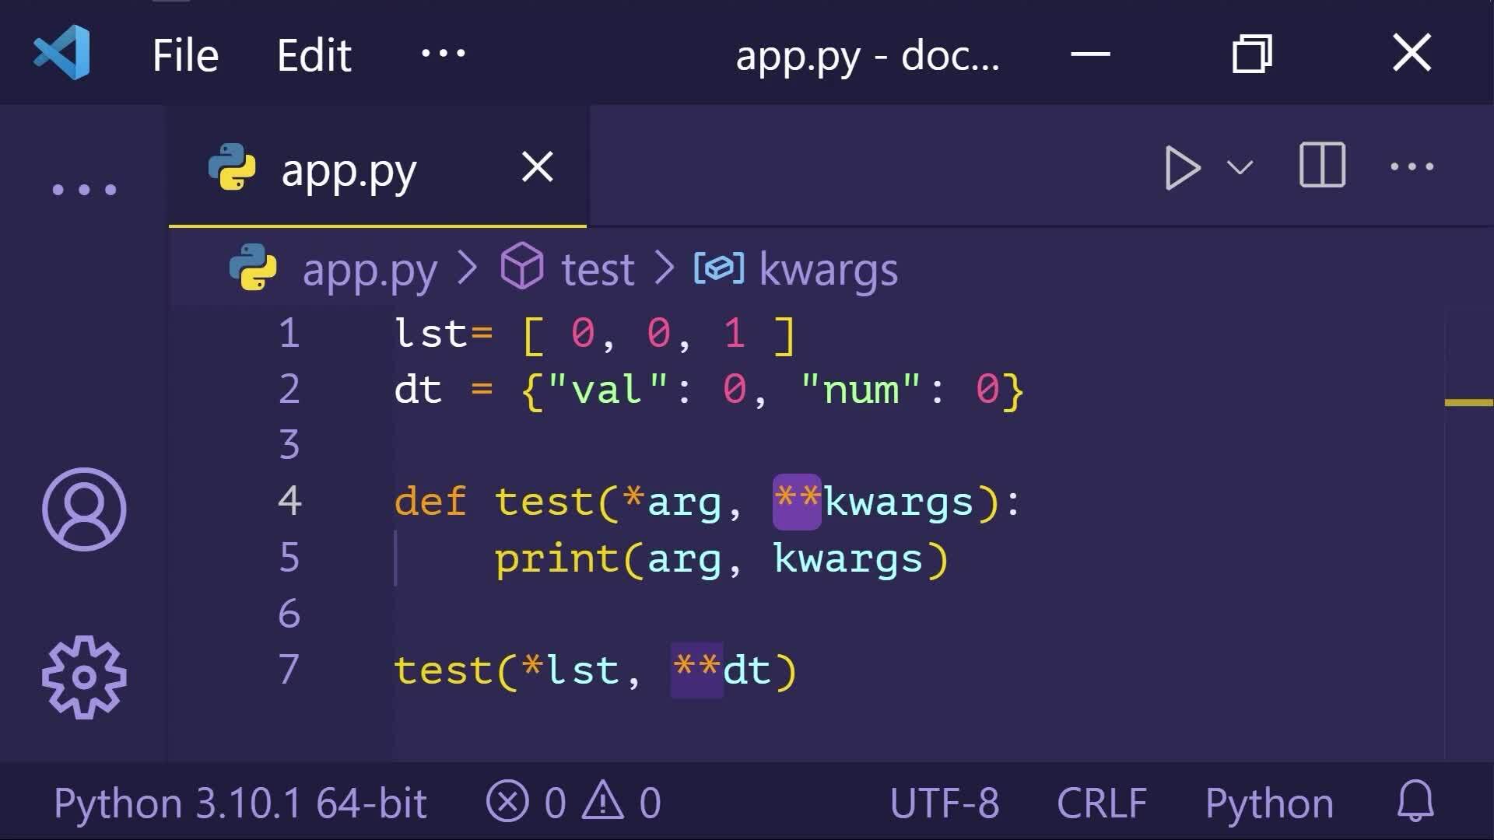The image size is (1494, 840).
Task: Click the notifications bell icon
Action: click(x=1415, y=801)
